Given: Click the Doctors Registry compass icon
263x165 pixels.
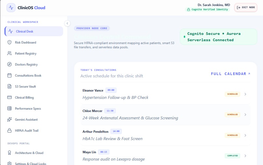Looking at the screenshot, I should click(x=9, y=64).
